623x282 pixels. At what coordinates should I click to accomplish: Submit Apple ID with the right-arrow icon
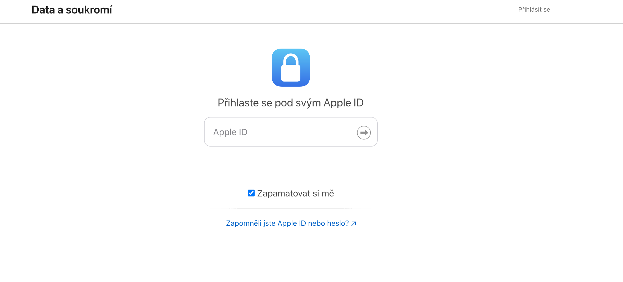tap(364, 133)
